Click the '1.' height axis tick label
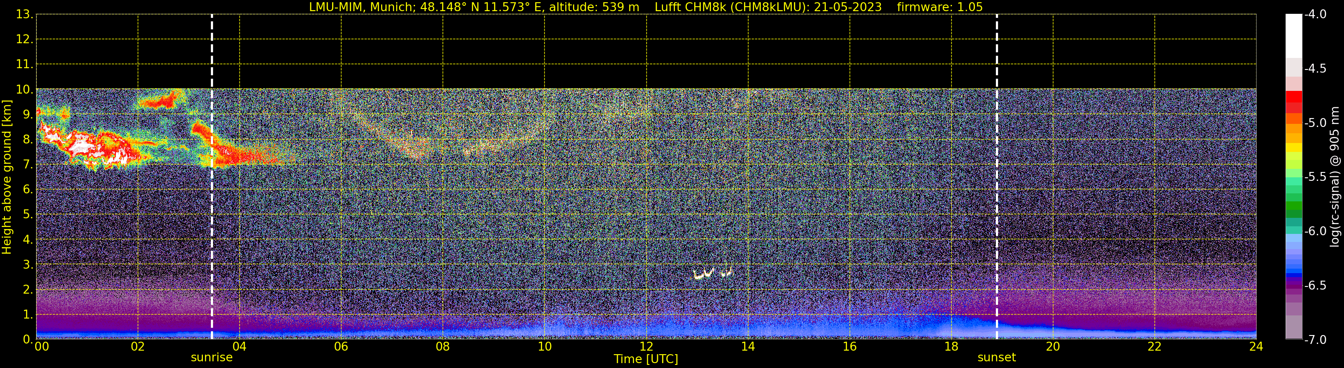The height and width of the screenshot is (368, 1344). 28,314
